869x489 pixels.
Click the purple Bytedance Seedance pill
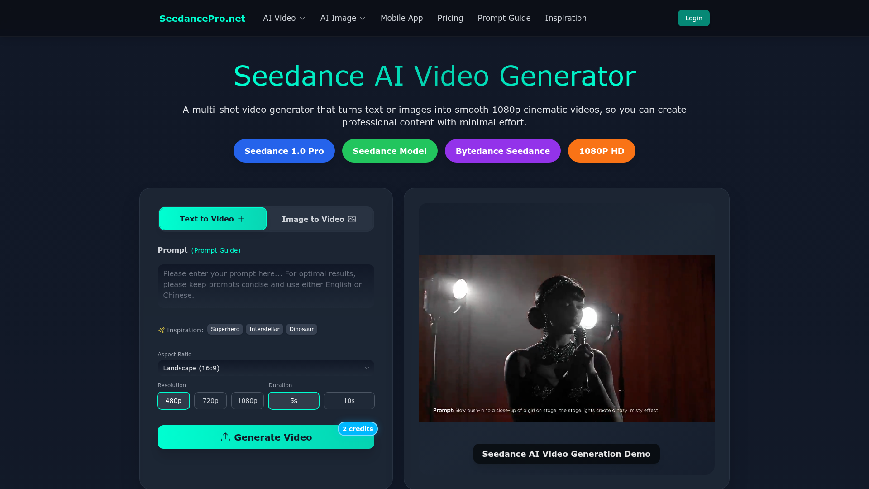coord(503,151)
